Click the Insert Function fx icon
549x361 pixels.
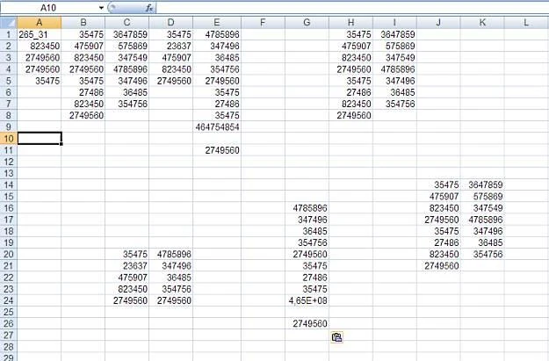click(x=149, y=7)
